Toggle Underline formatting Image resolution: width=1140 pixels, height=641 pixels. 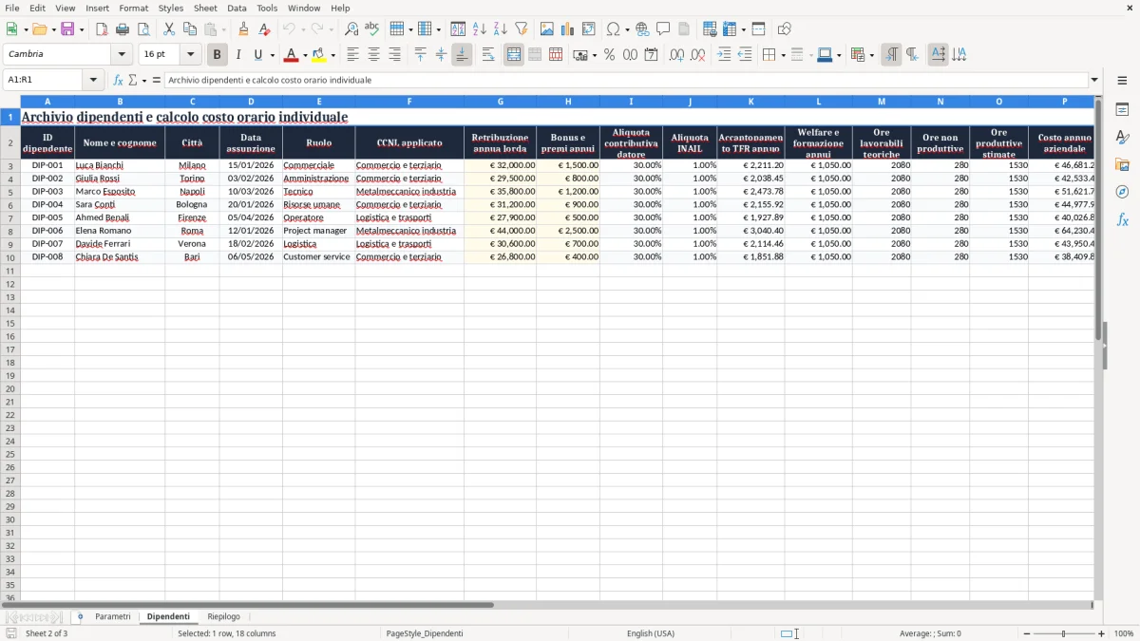pyautogui.click(x=257, y=55)
